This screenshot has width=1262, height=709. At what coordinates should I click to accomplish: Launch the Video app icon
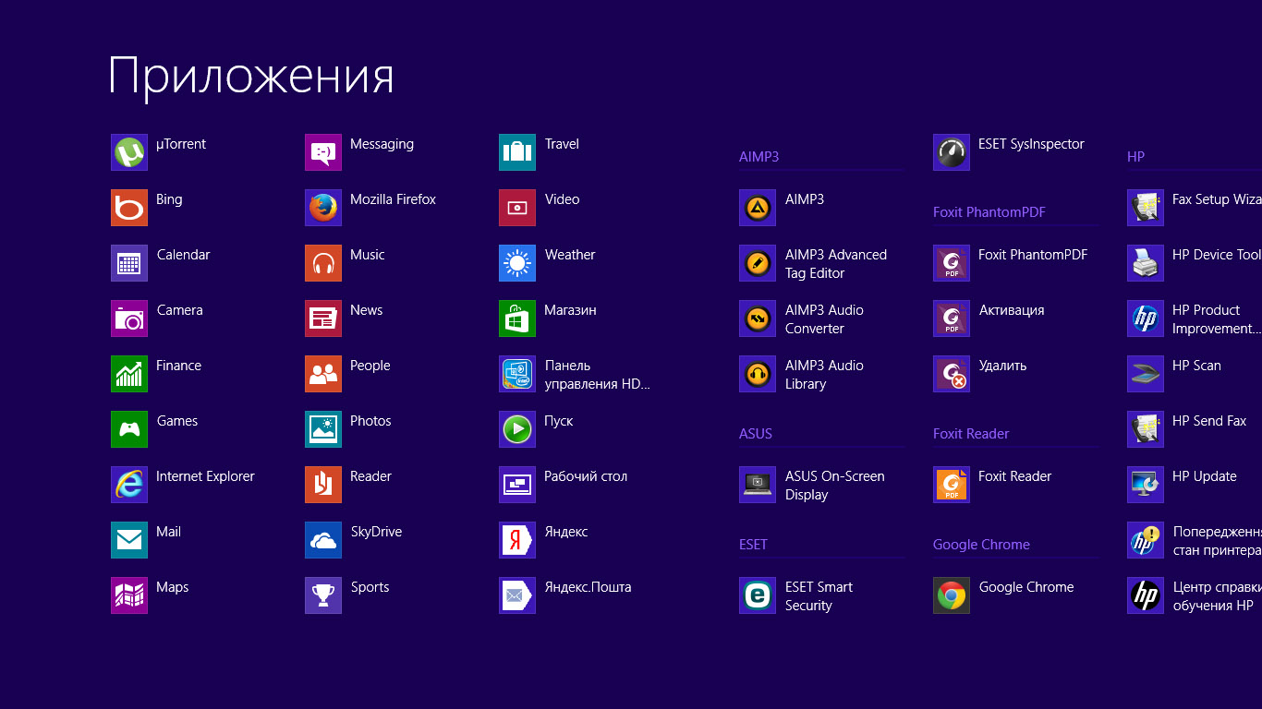[x=517, y=208]
